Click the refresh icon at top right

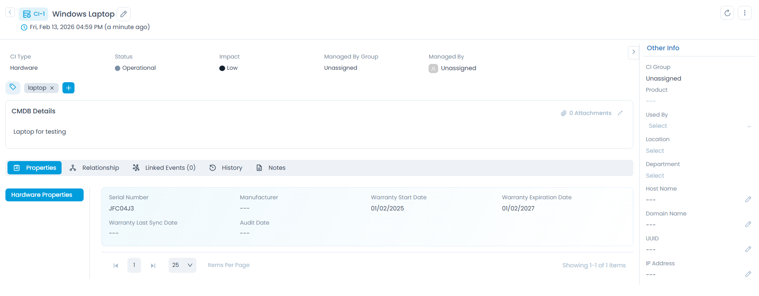tap(727, 13)
